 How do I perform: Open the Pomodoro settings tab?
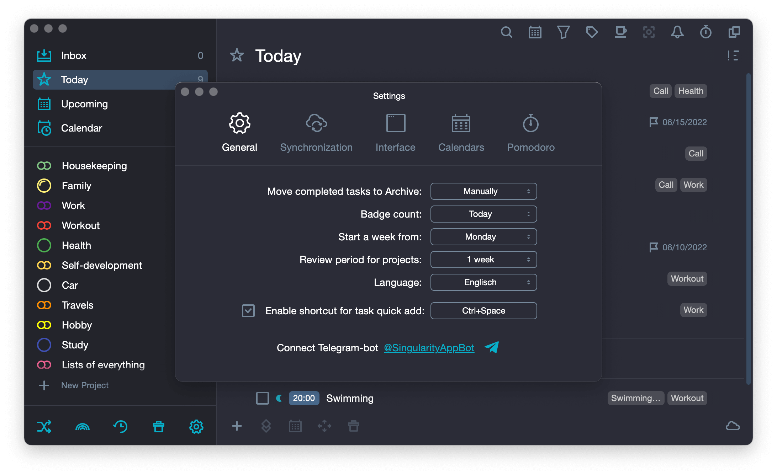point(531,133)
